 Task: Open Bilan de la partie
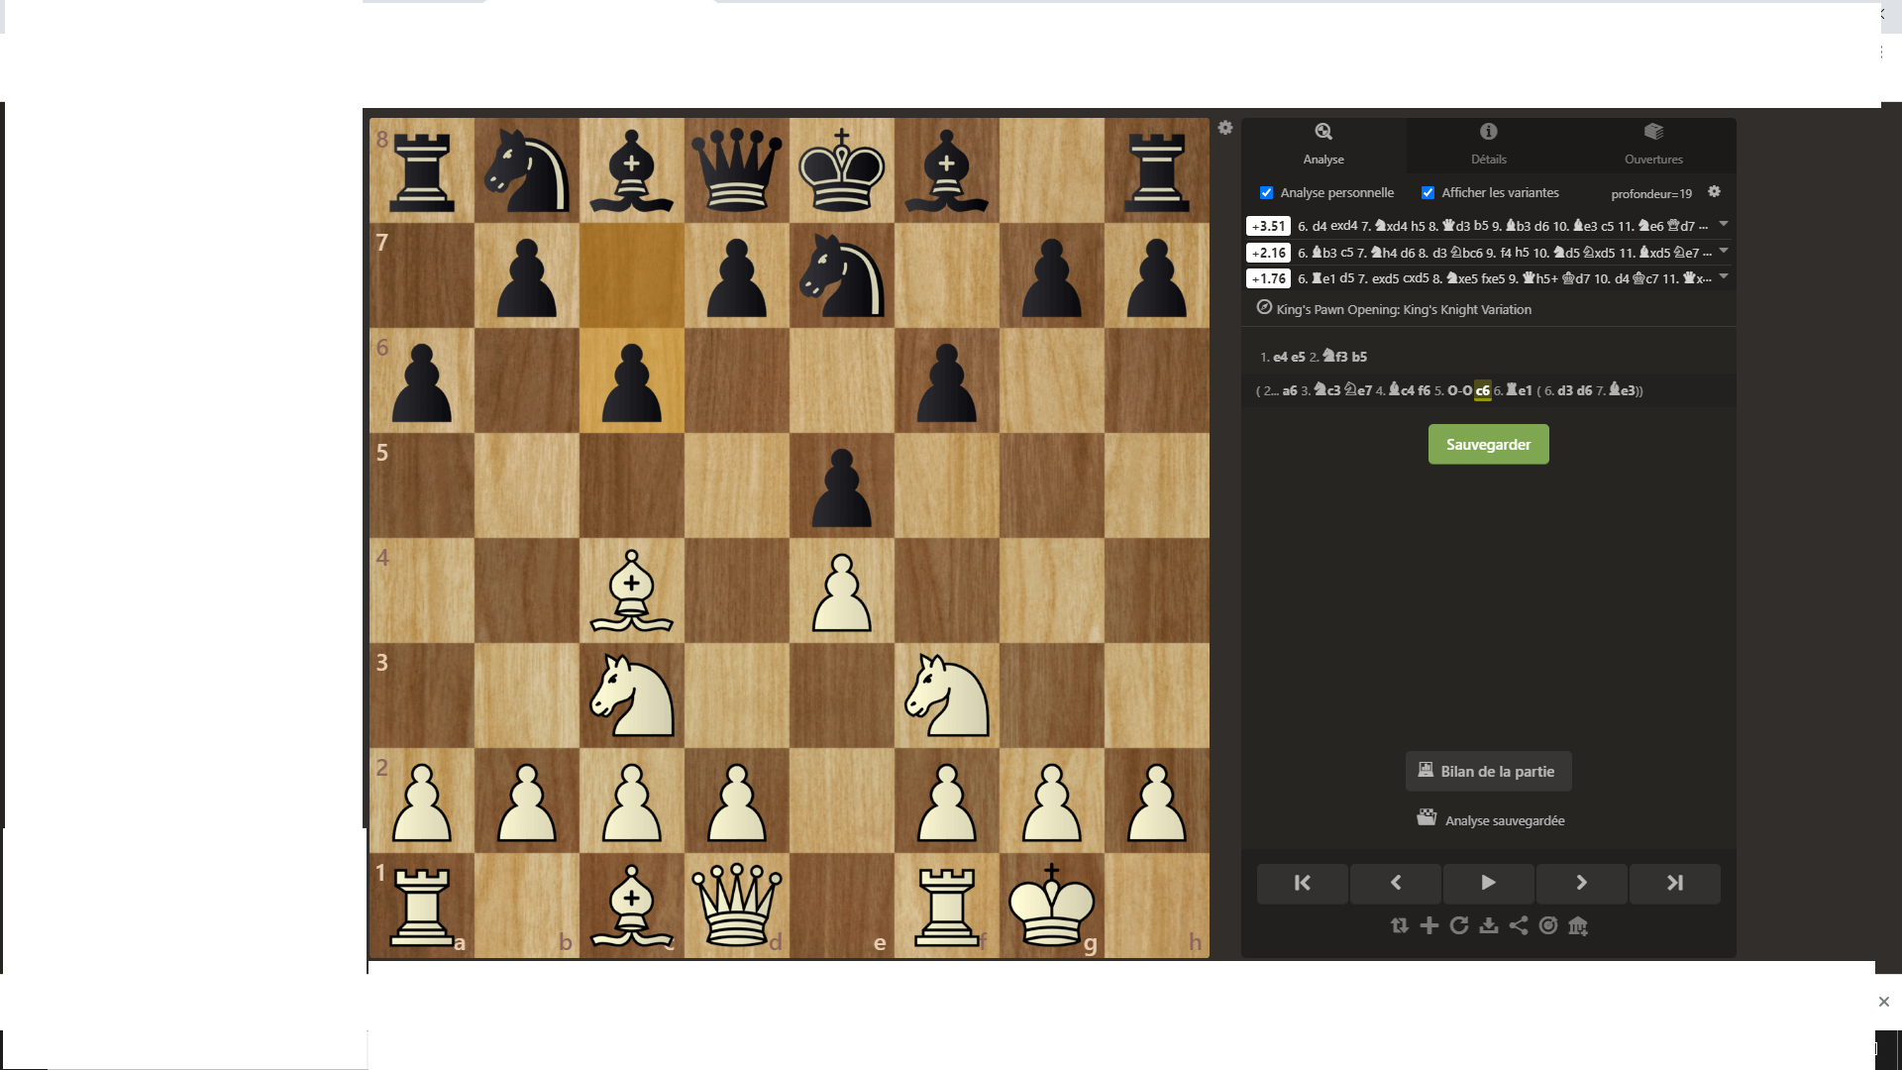point(1488,772)
